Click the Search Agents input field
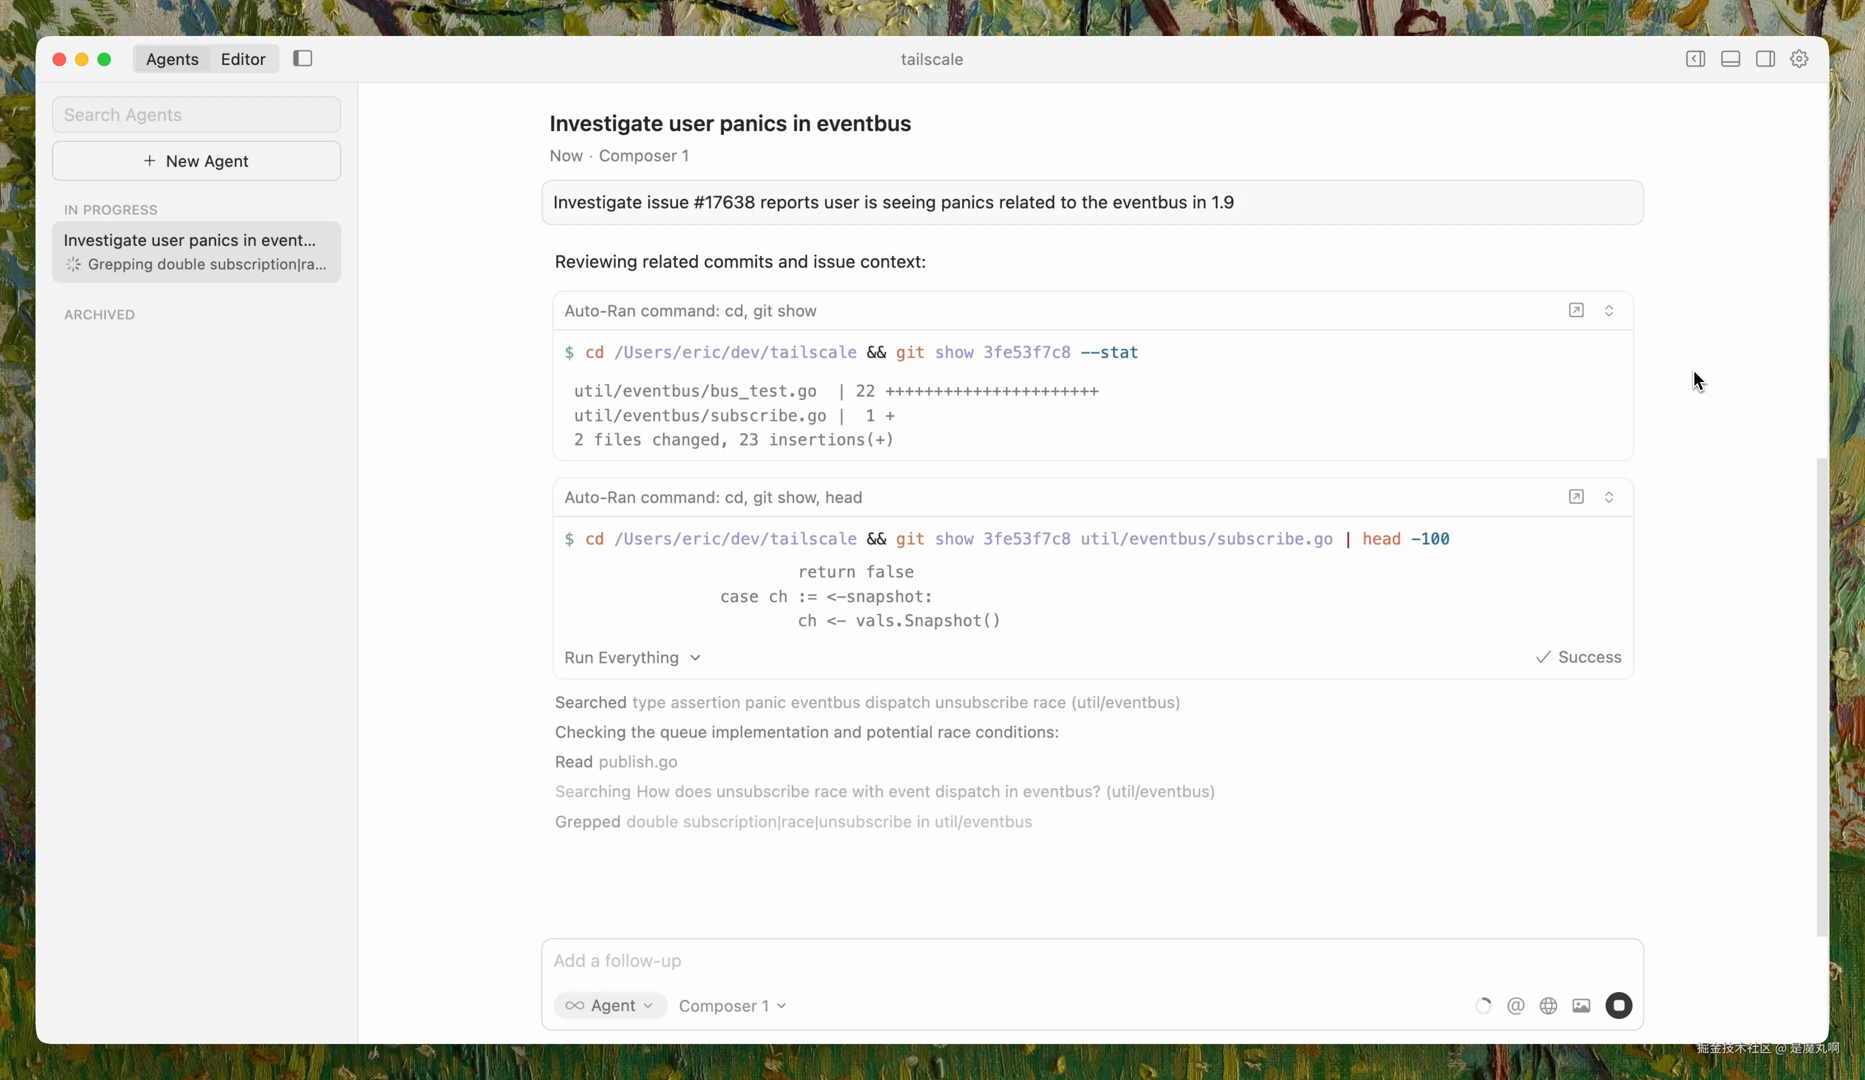This screenshot has width=1865, height=1080. 196,114
